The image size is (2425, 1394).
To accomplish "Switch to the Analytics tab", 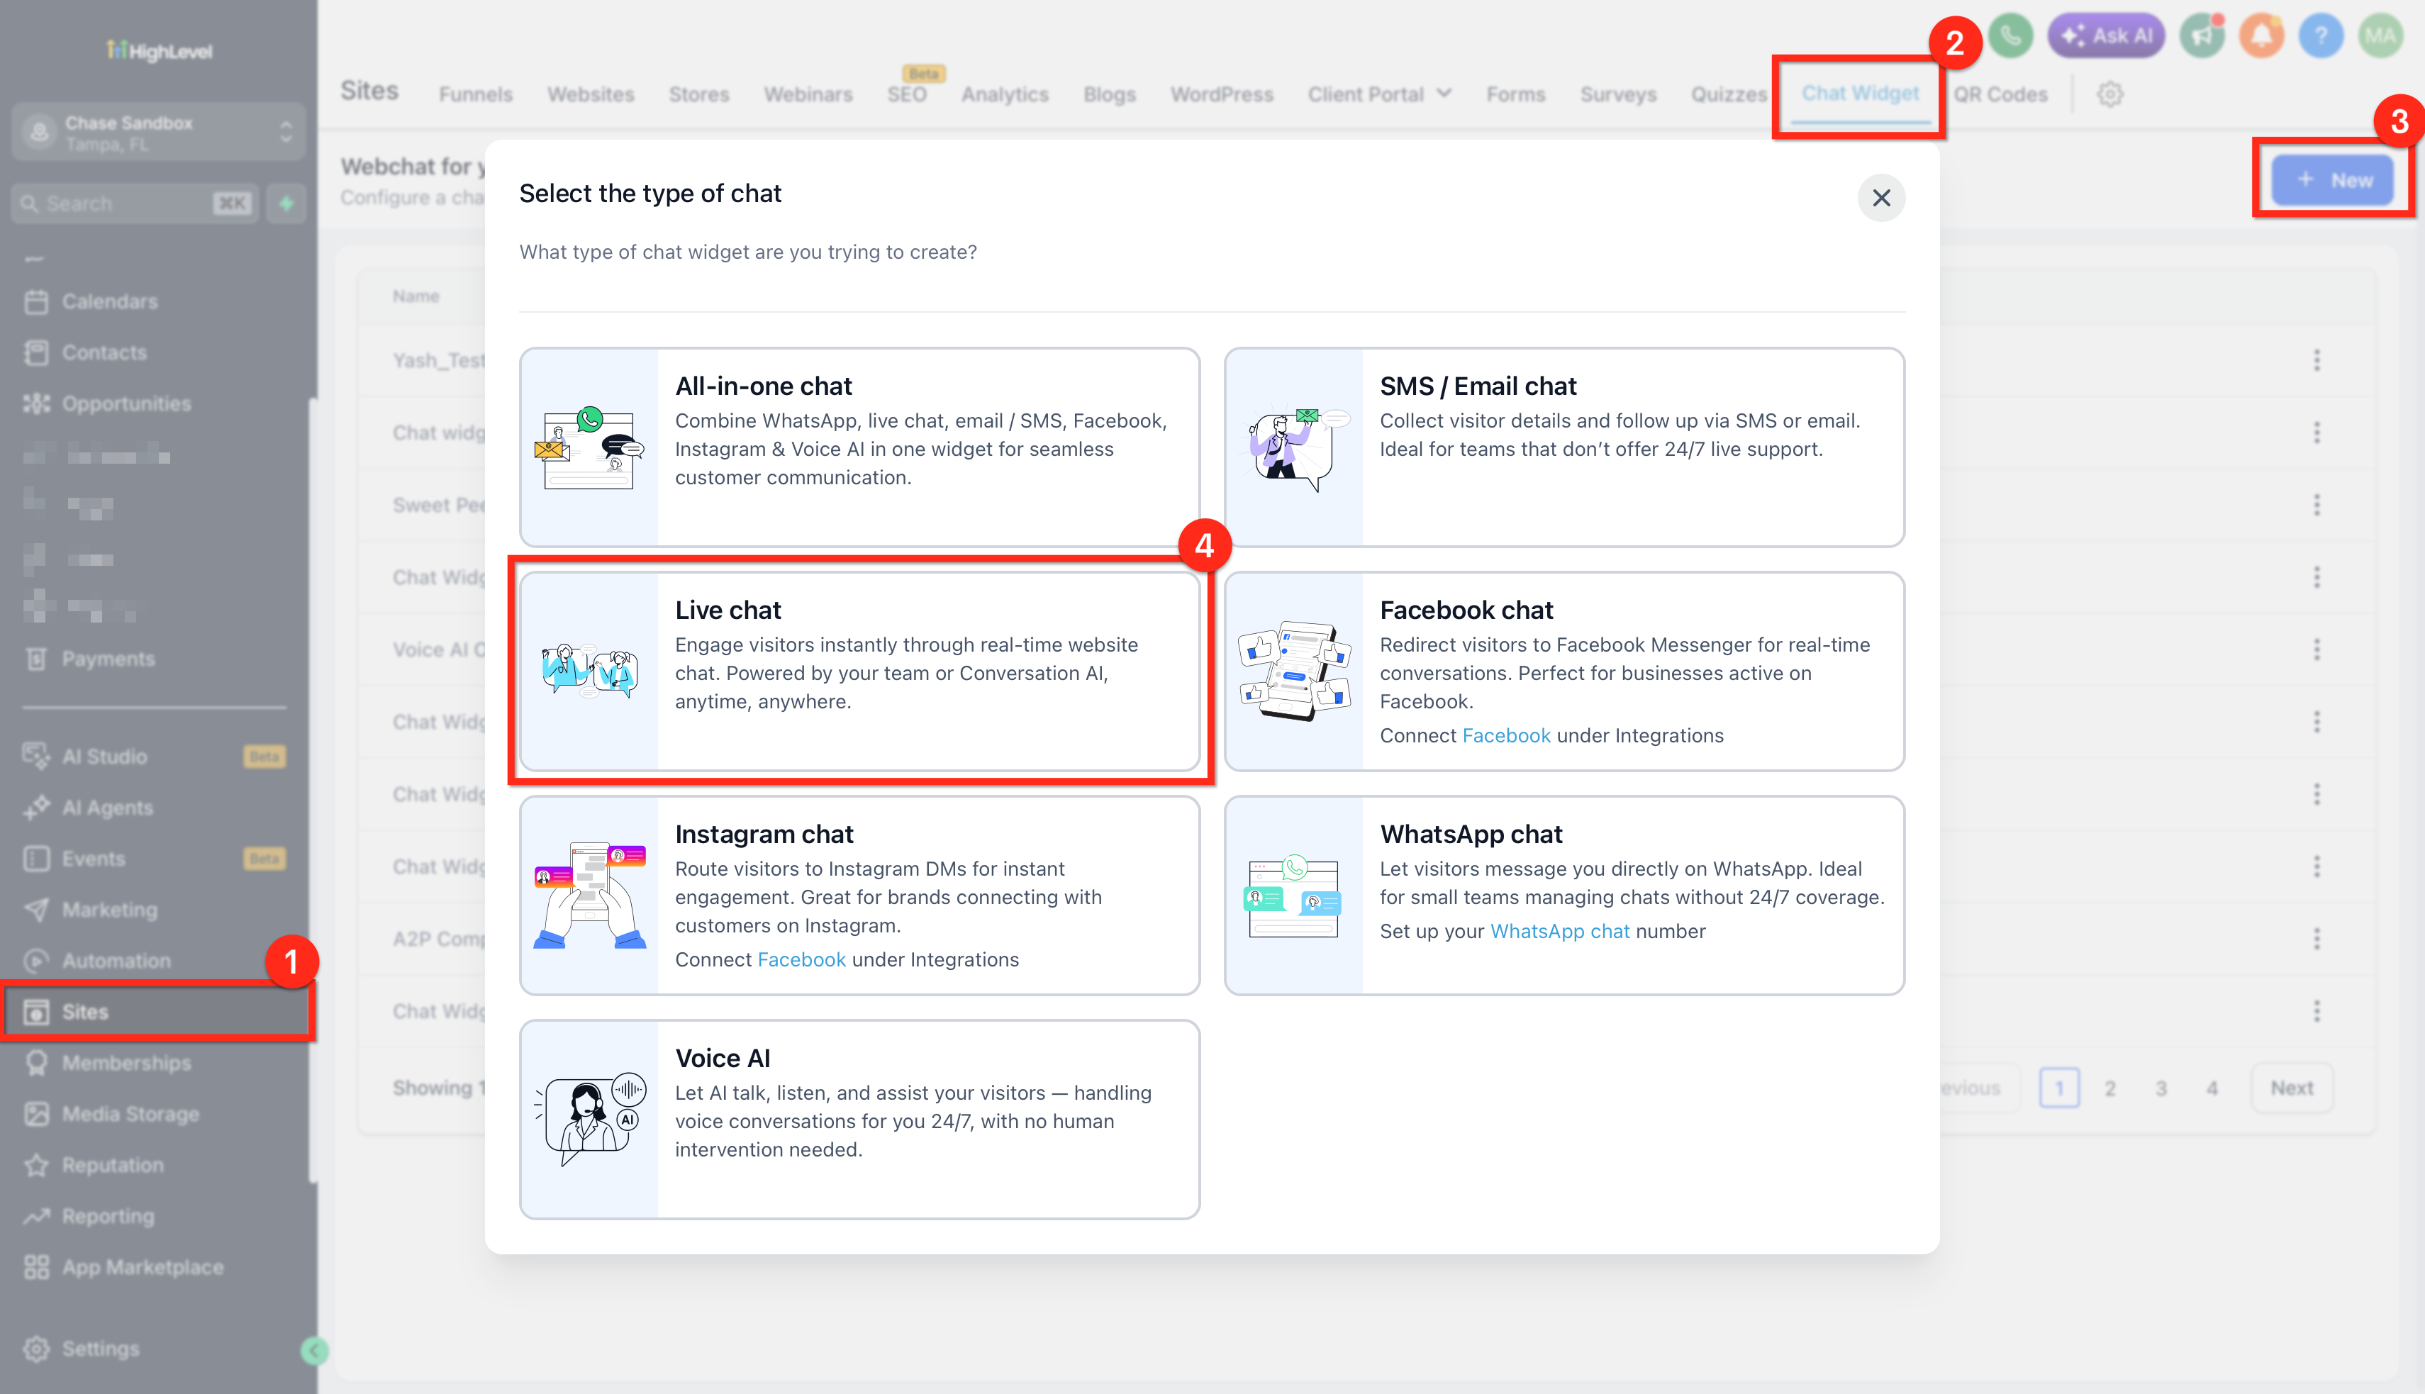I will pos(1005,95).
